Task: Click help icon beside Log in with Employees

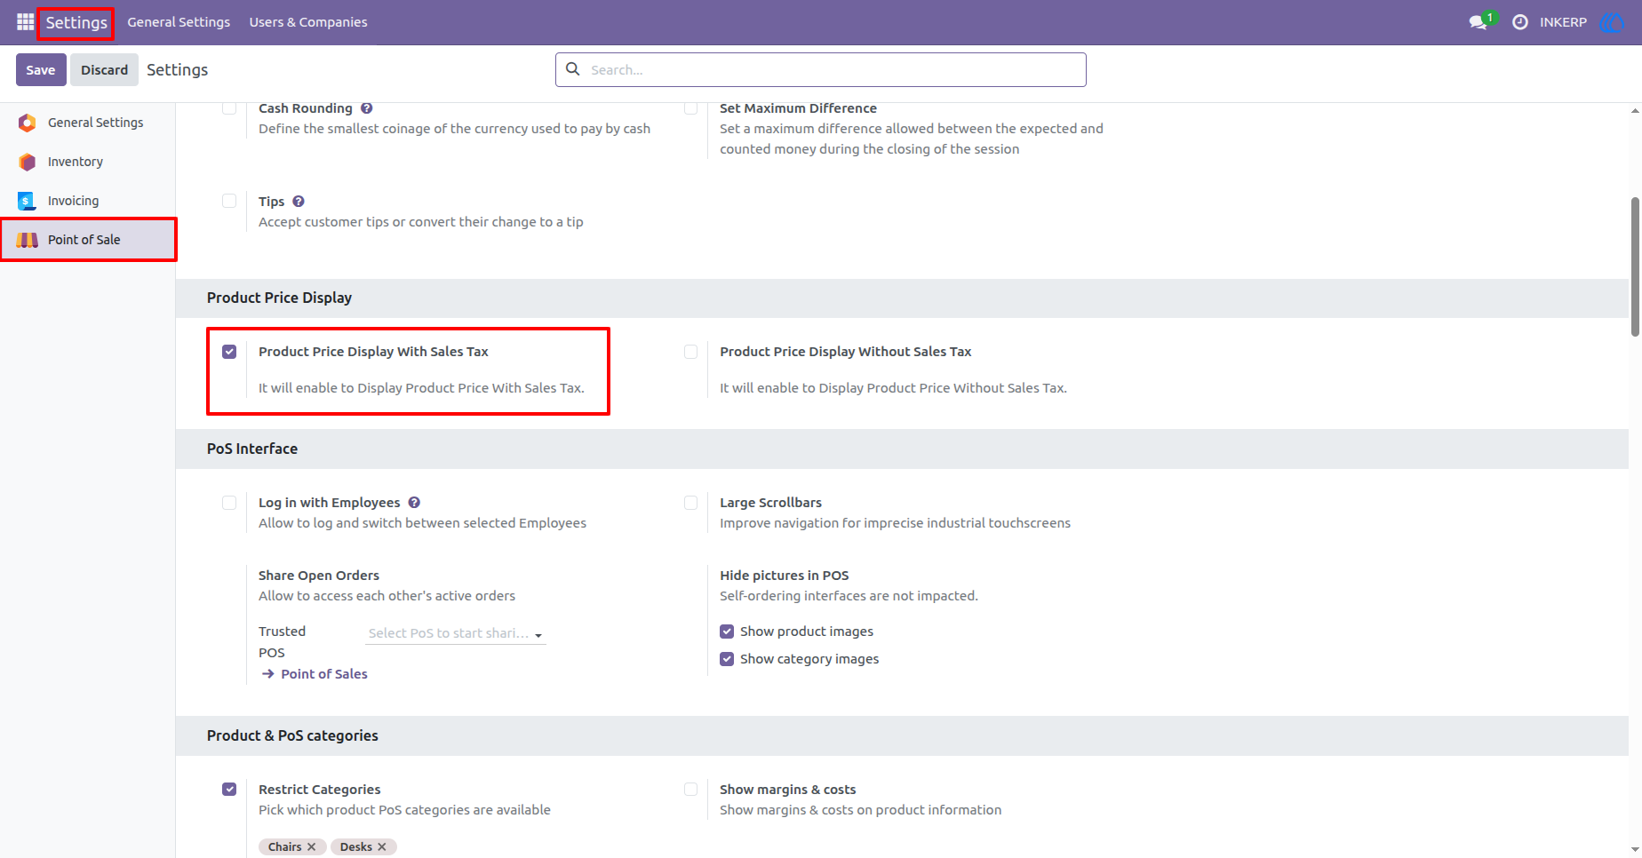Action: click(x=414, y=503)
